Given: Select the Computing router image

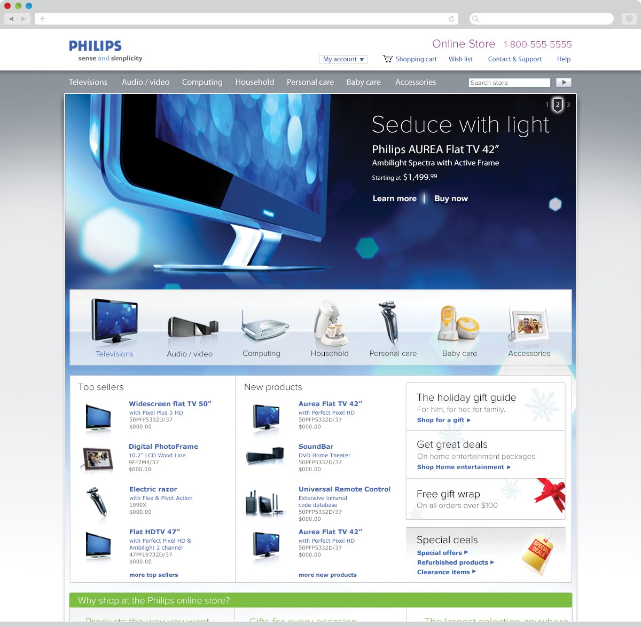Looking at the screenshot, I should pyautogui.click(x=264, y=326).
